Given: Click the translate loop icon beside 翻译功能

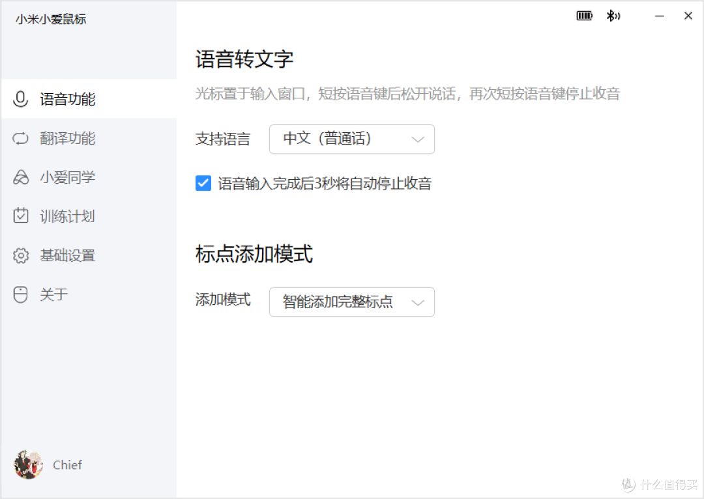Looking at the screenshot, I should pos(21,138).
